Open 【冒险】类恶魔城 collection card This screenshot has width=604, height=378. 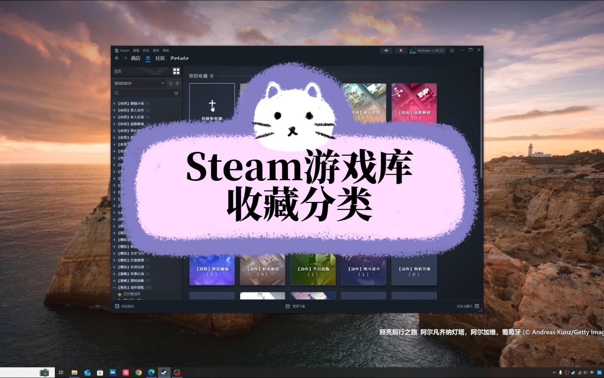[212, 270]
